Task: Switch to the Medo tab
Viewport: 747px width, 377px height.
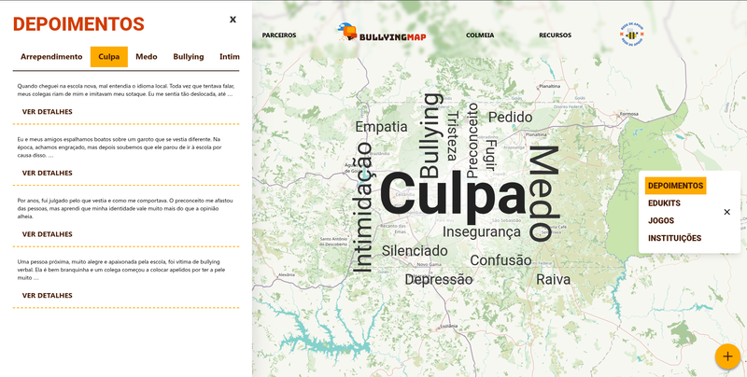Action: pos(147,57)
